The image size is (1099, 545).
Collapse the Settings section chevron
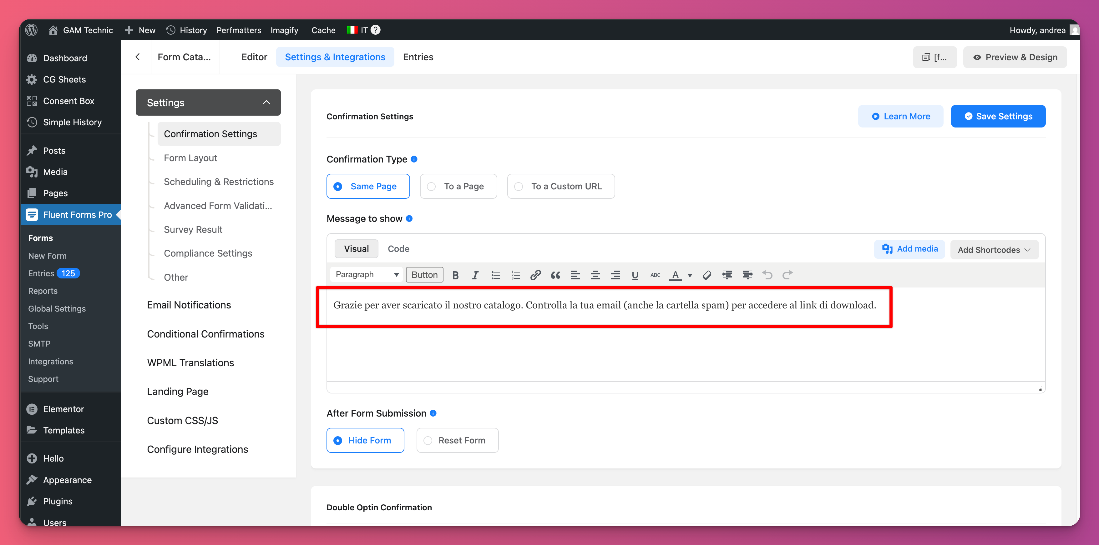266,102
